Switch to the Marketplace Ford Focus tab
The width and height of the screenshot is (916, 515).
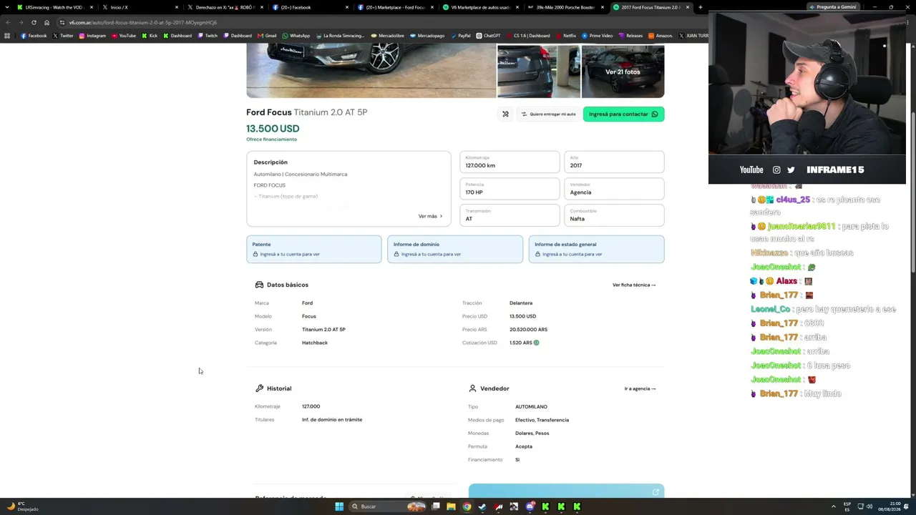[x=396, y=7]
